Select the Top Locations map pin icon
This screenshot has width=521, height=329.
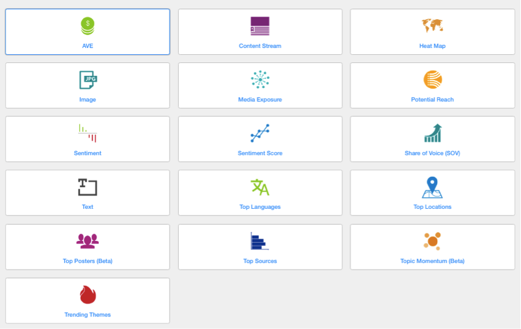(x=432, y=187)
